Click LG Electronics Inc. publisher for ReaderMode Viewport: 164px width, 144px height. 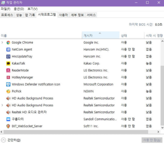click(96, 71)
